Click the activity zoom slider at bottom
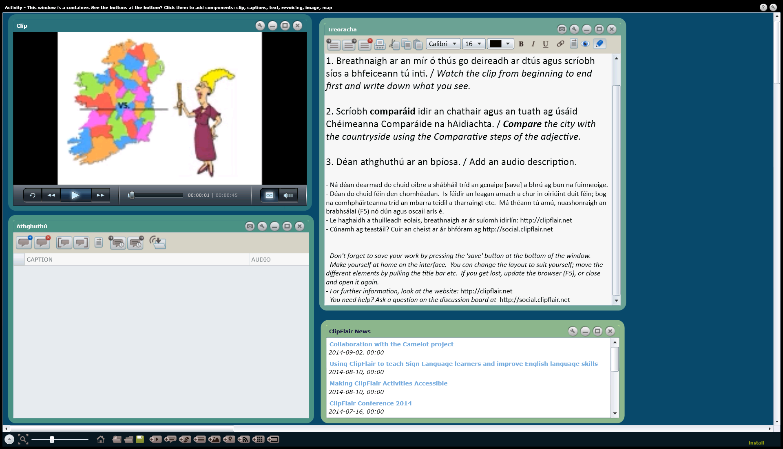The width and height of the screenshot is (783, 449). [x=60, y=439]
